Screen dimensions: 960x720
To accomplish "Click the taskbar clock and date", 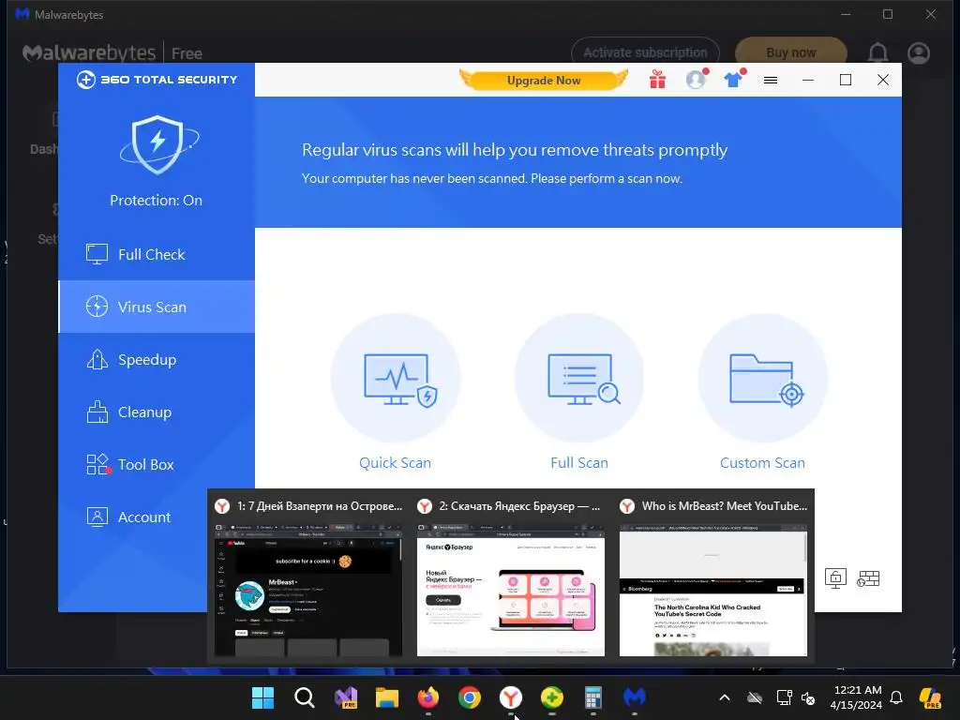I will [857, 697].
